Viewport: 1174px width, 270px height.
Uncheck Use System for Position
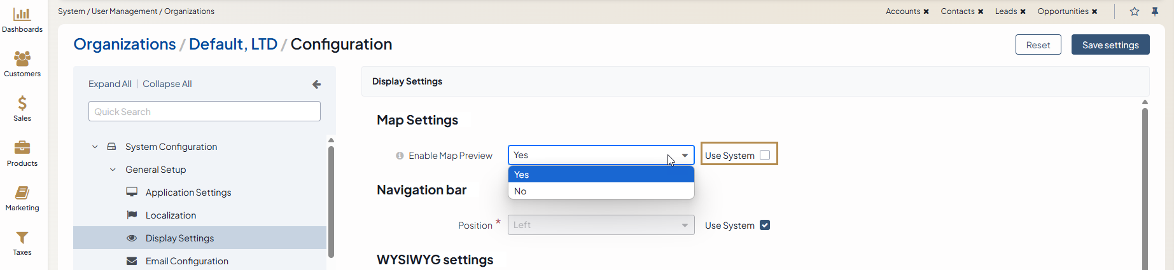[765, 225]
